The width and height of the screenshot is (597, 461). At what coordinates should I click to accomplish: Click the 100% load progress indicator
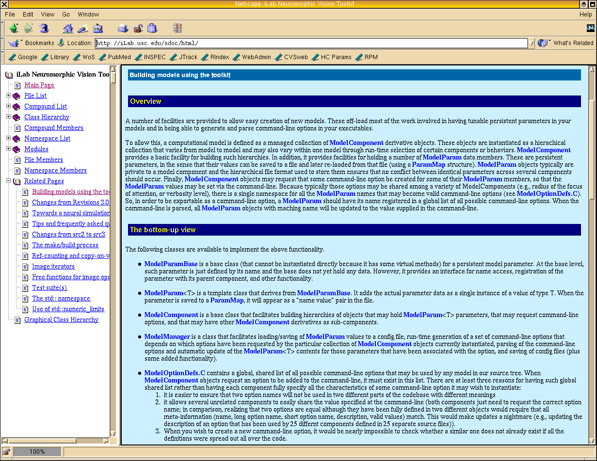pos(37,452)
